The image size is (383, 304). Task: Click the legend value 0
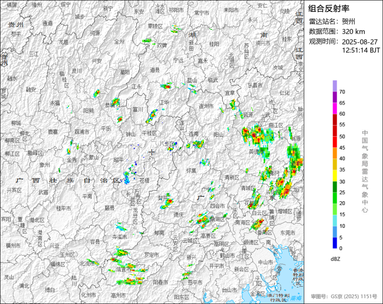341,248
